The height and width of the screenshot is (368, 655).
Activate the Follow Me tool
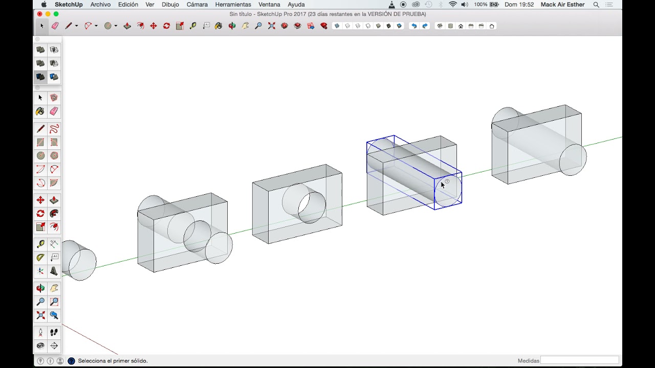(x=54, y=214)
